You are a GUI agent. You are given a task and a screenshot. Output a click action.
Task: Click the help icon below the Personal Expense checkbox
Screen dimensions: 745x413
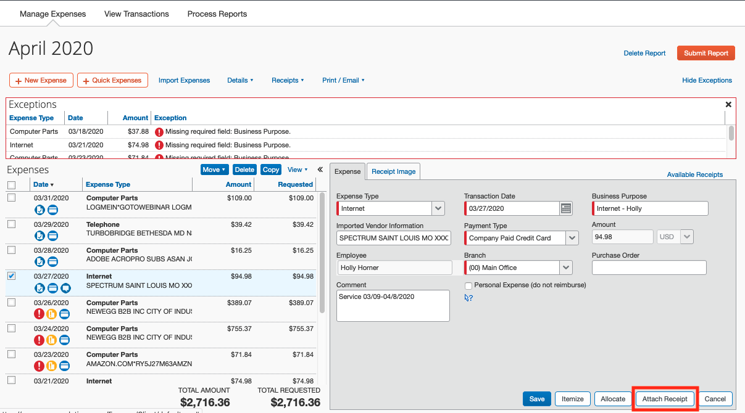pyautogui.click(x=468, y=298)
